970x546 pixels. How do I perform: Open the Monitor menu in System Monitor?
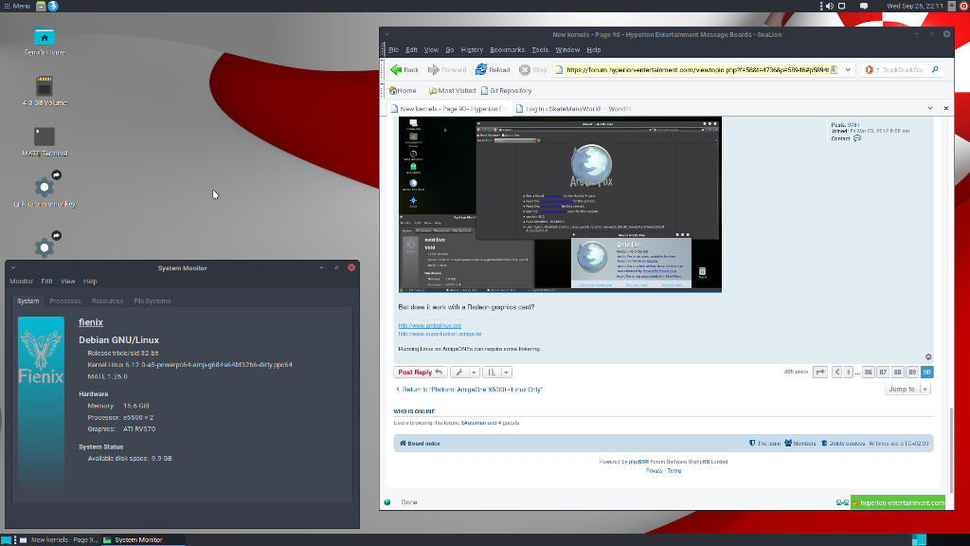[21, 281]
